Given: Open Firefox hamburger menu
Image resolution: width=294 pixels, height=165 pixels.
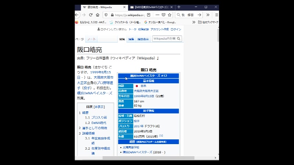Looking at the screenshot, I should tap(216, 15).
